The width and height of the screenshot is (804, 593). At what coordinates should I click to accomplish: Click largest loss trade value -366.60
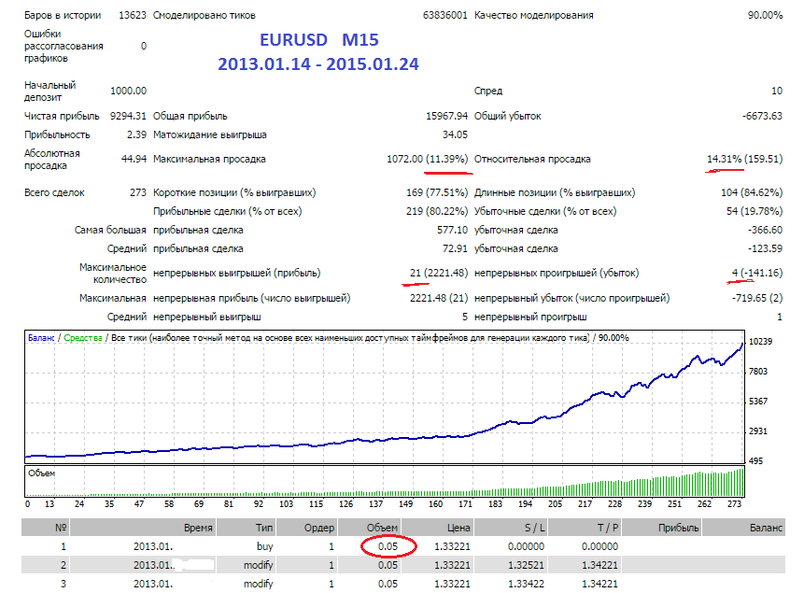[x=765, y=231]
